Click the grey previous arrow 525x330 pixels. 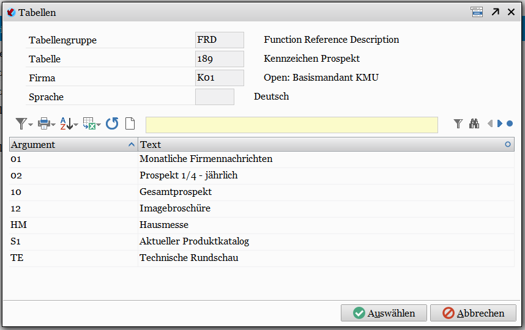(x=490, y=123)
